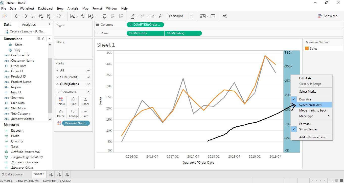Click the Show Mark Labels icon
The image size is (344, 183).
click(x=153, y=16)
